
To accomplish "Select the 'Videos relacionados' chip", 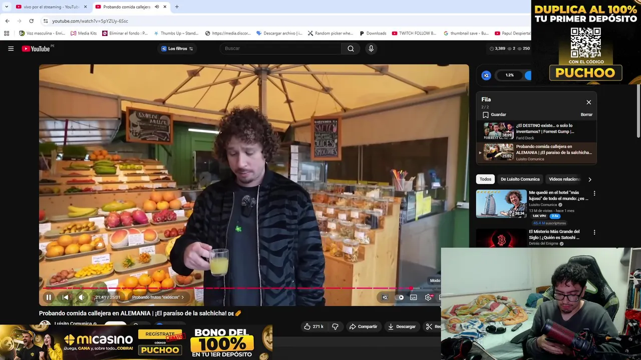I will tap(564, 179).
